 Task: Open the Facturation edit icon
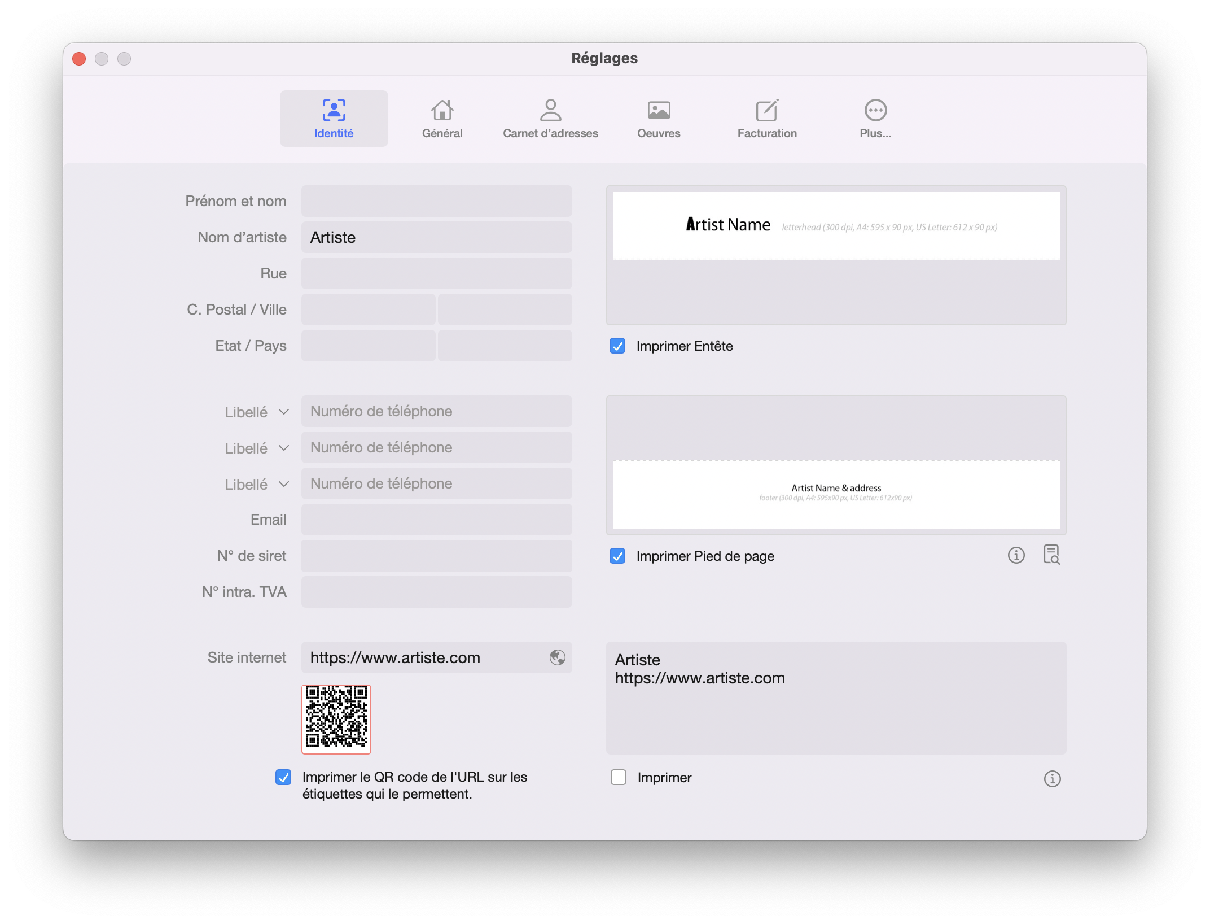pos(767,111)
